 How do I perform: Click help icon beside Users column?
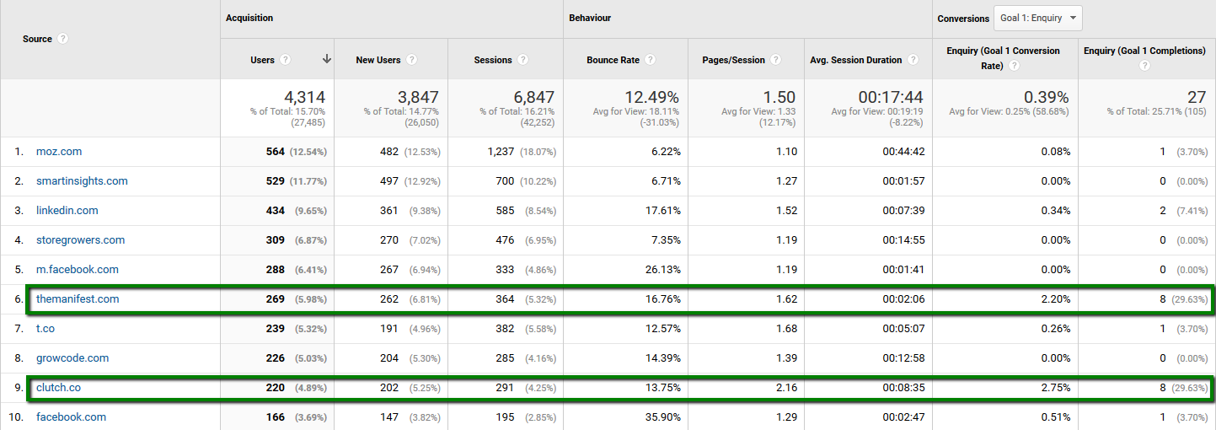click(286, 60)
